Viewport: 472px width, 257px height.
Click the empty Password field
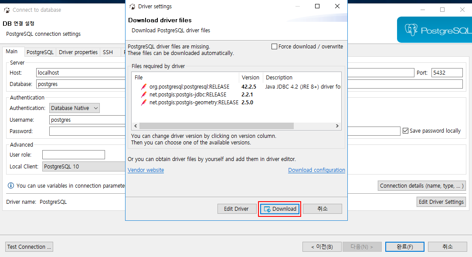(87, 131)
